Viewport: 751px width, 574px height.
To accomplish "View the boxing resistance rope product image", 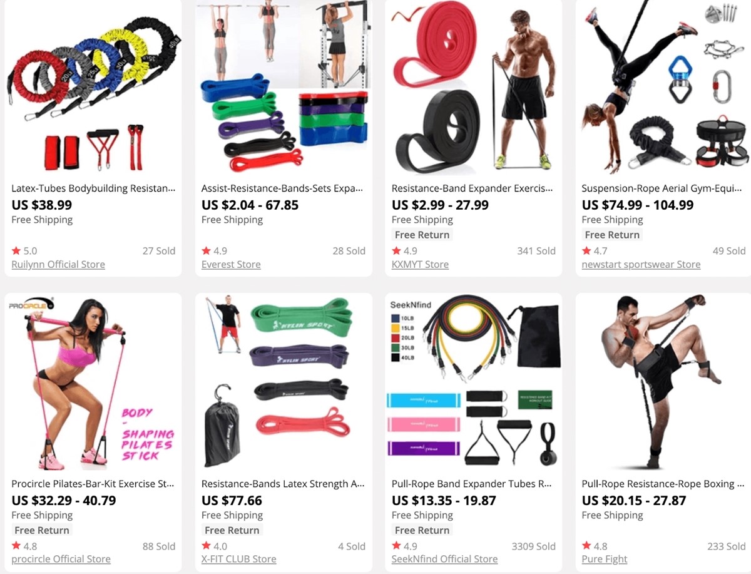I will pos(663,382).
